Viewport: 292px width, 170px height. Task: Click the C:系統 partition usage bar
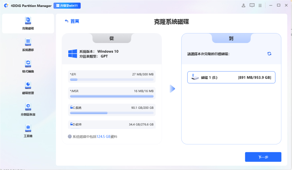point(112,113)
